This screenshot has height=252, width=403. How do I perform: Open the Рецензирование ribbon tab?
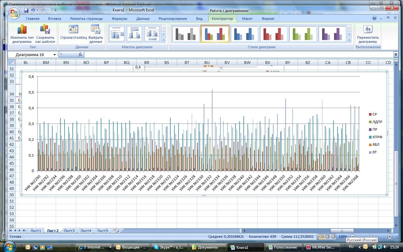(173, 19)
